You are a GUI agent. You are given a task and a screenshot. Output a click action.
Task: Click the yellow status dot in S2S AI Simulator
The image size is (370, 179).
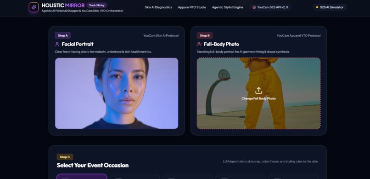click(x=317, y=7)
